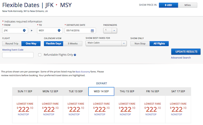Open the departure date calendar icon

[92, 31]
